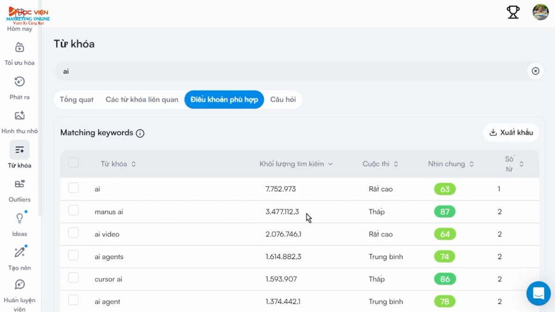Image resolution: width=555 pixels, height=312 pixels.
Task: Clear the keyword search field
Action: pyautogui.click(x=535, y=71)
